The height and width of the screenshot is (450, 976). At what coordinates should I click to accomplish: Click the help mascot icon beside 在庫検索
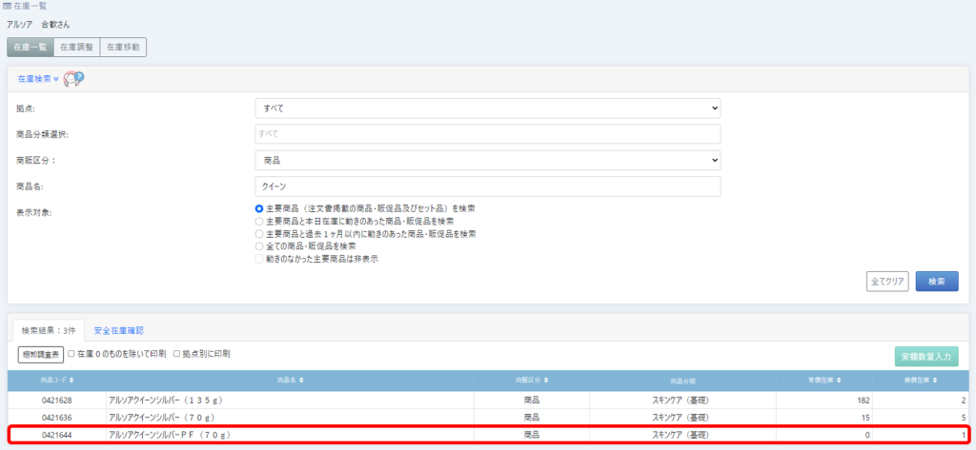[x=74, y=79]
